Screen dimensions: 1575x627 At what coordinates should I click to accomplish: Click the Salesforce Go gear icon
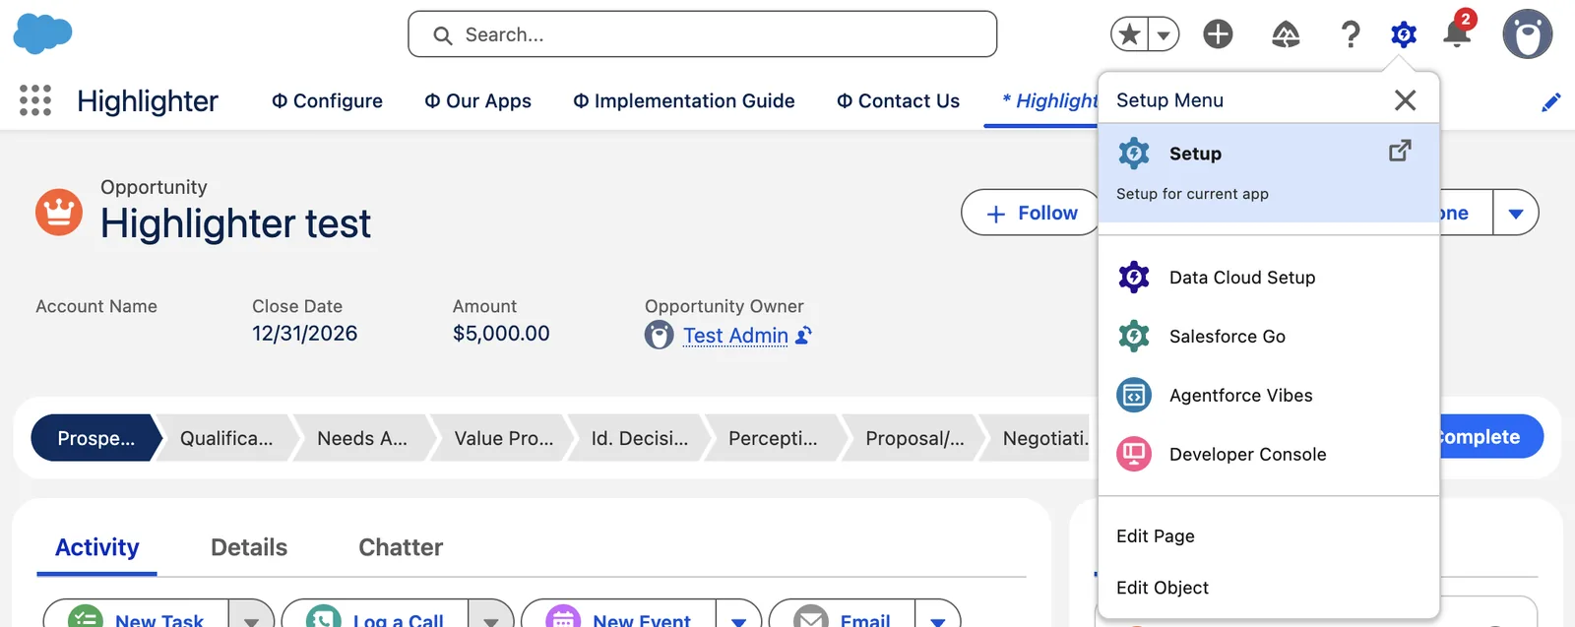coord(1134,337)
